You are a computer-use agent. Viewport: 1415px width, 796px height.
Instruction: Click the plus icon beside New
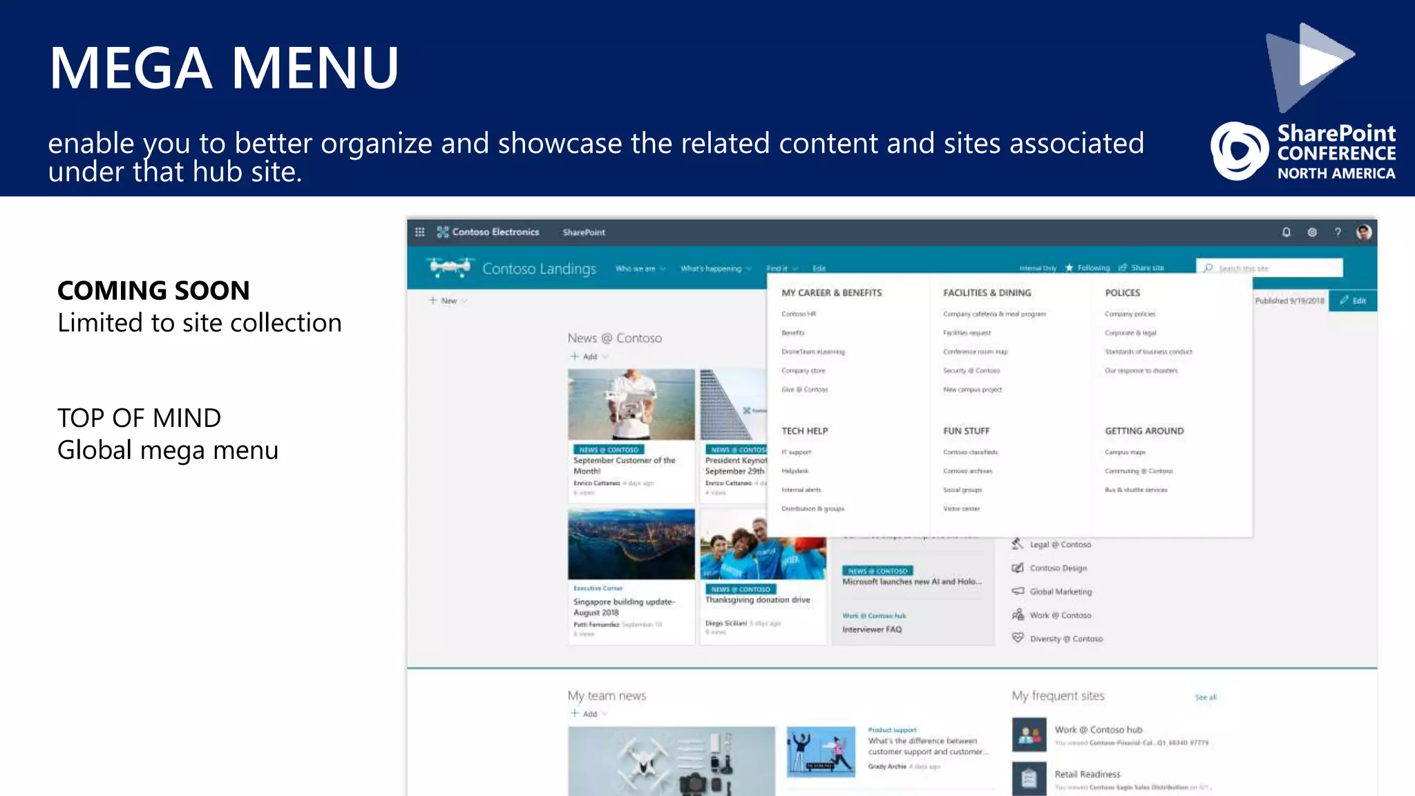tap(433, 300)
